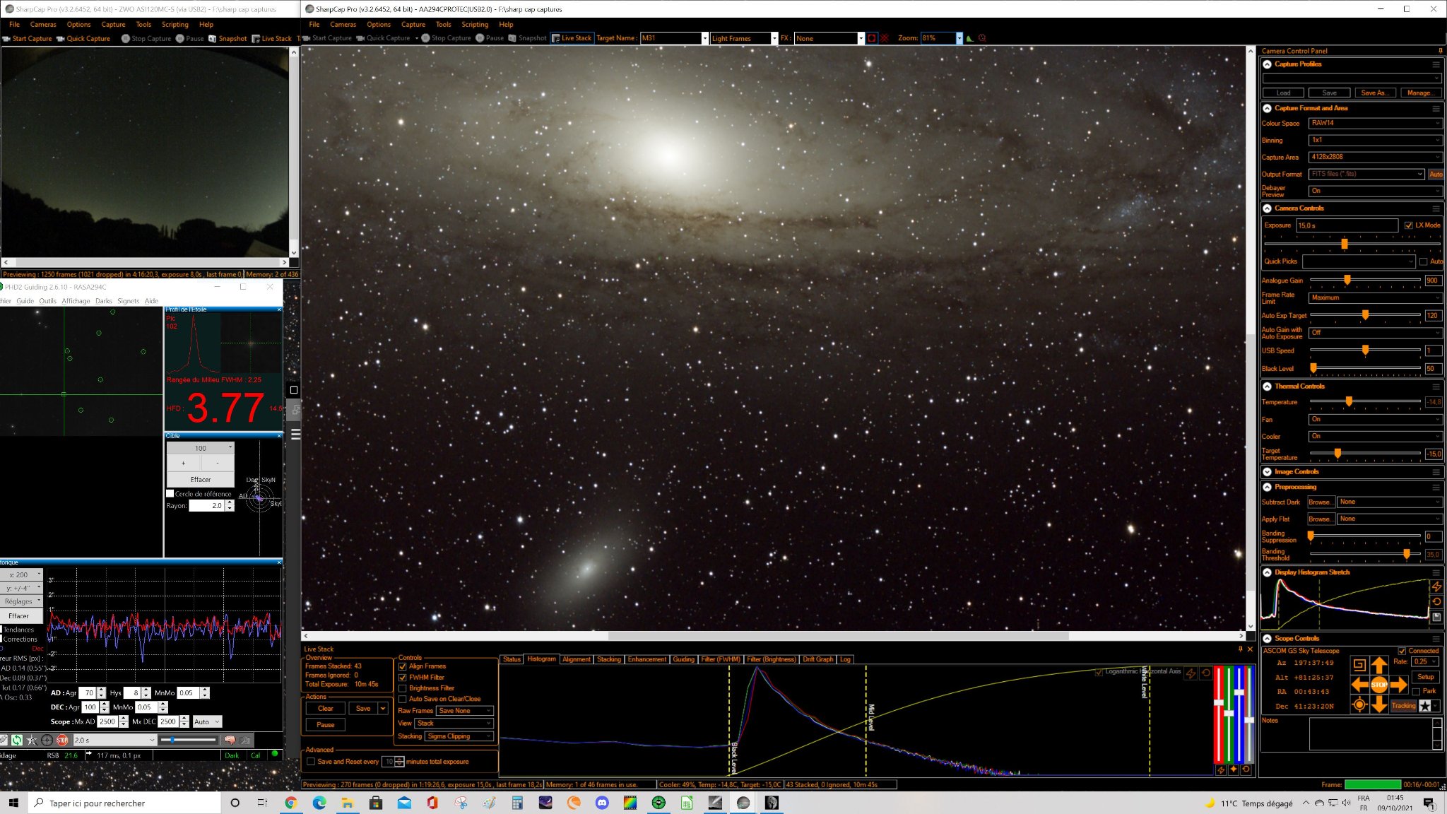Screen dimensions: 1447x814
Task: Start guiding with the PHD2 crosshair icon
Action: [x=47, y=741]
